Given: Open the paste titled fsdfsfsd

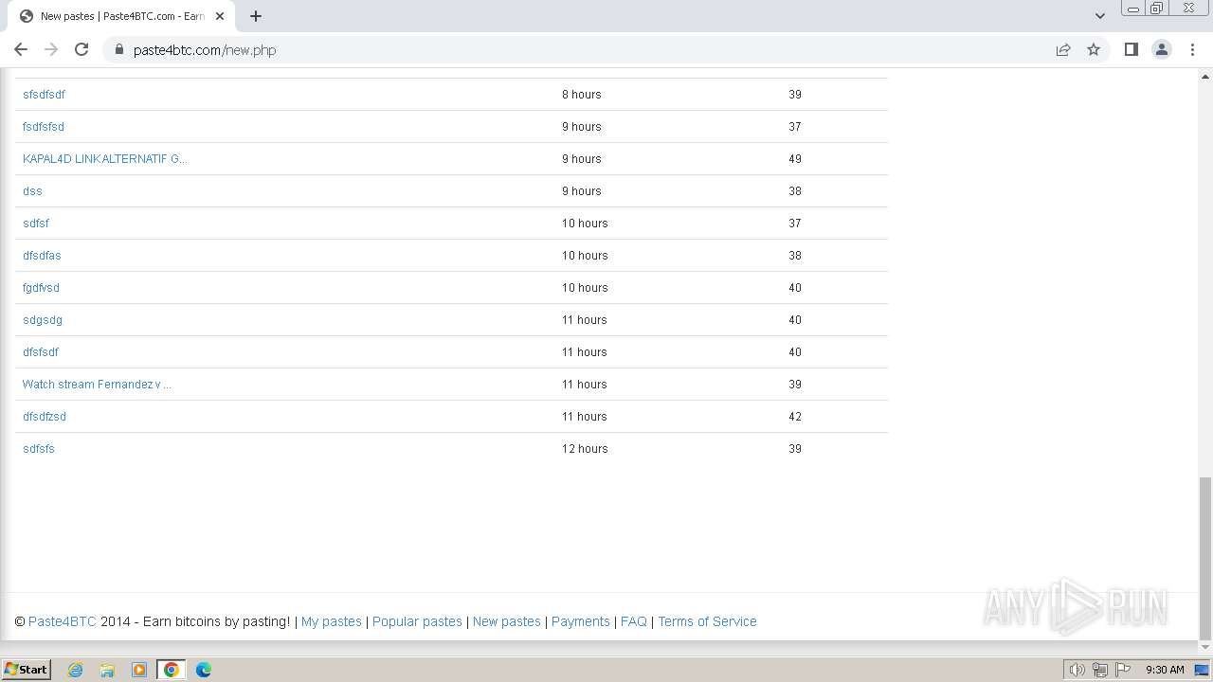Looking at the screenshot, I should point(44,127).
